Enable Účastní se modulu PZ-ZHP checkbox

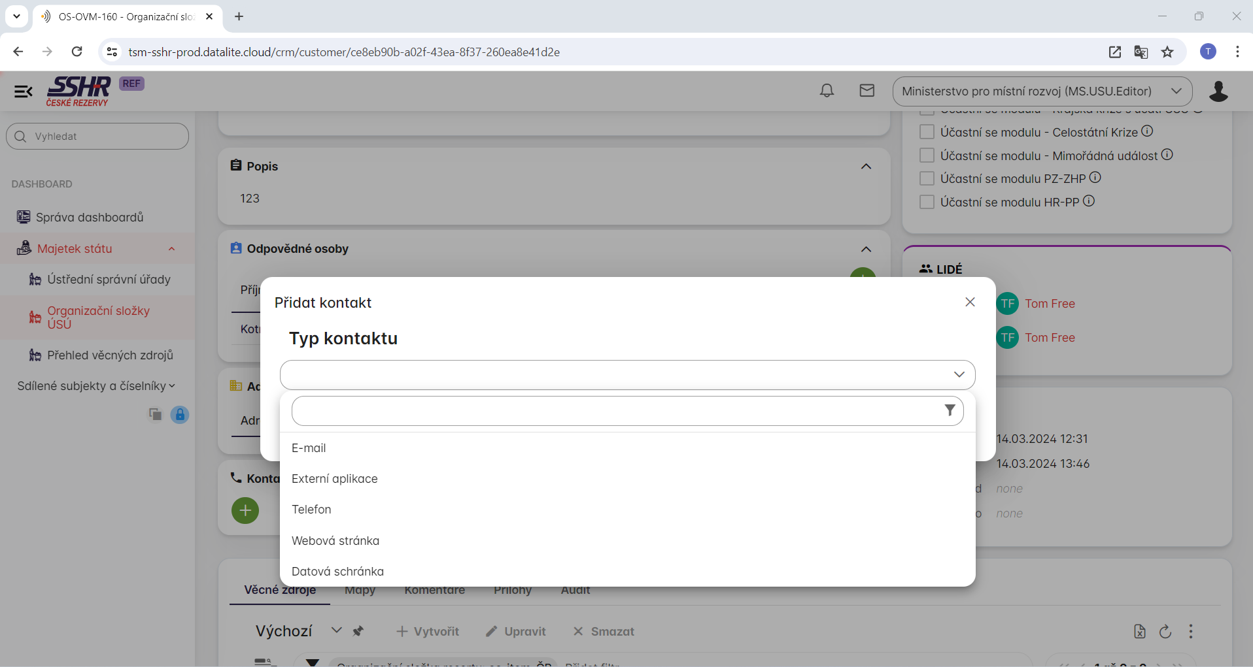tap(927, 179)
